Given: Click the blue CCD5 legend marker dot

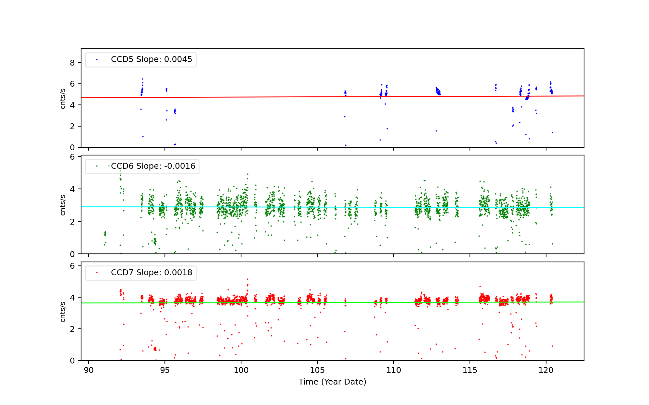Looking at the screenshot, I should coord(97,60).
